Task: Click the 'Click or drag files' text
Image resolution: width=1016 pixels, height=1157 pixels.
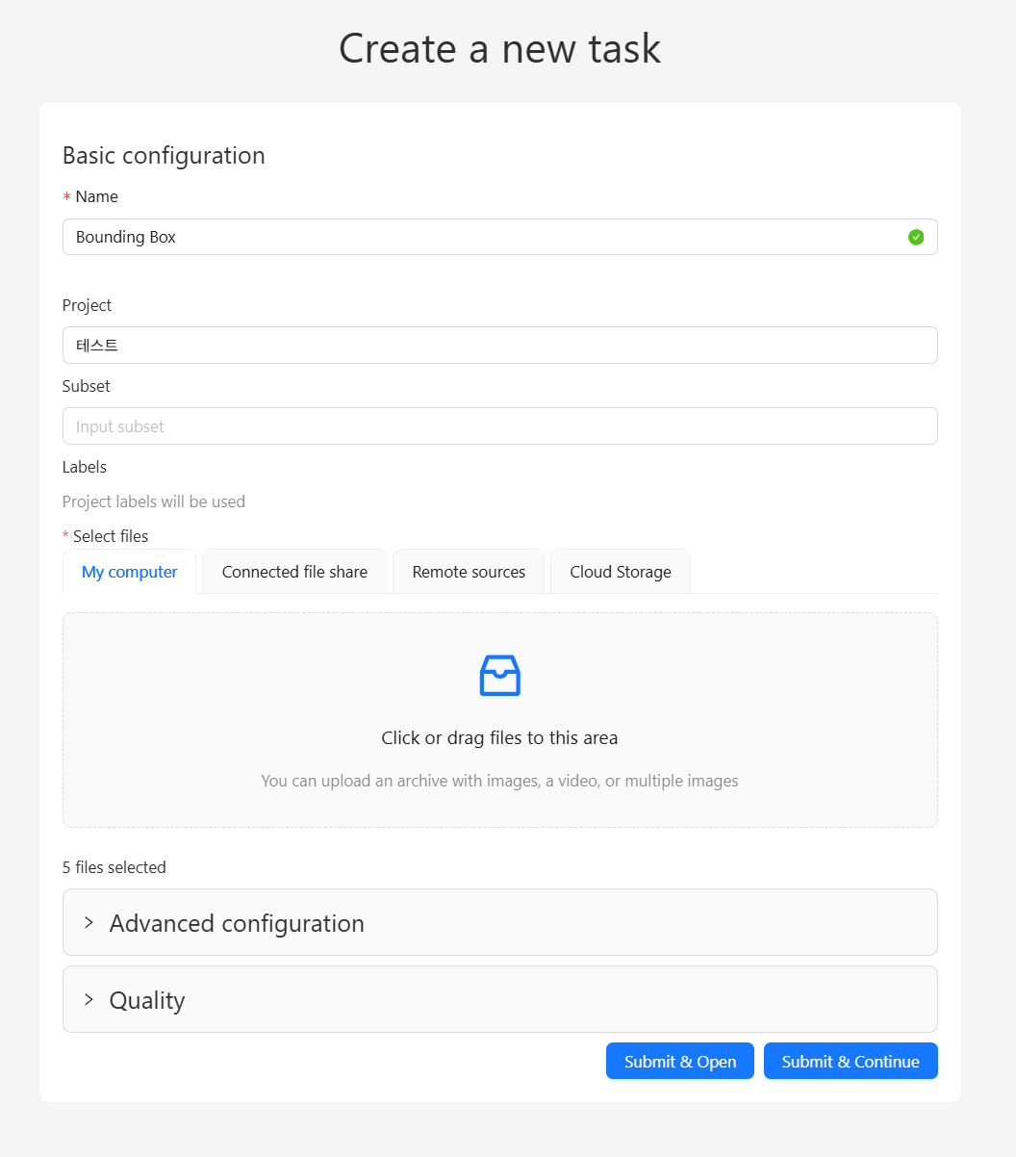Action: 499,738
